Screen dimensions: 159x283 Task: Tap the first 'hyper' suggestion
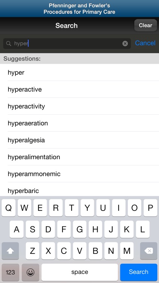[79, 72]
